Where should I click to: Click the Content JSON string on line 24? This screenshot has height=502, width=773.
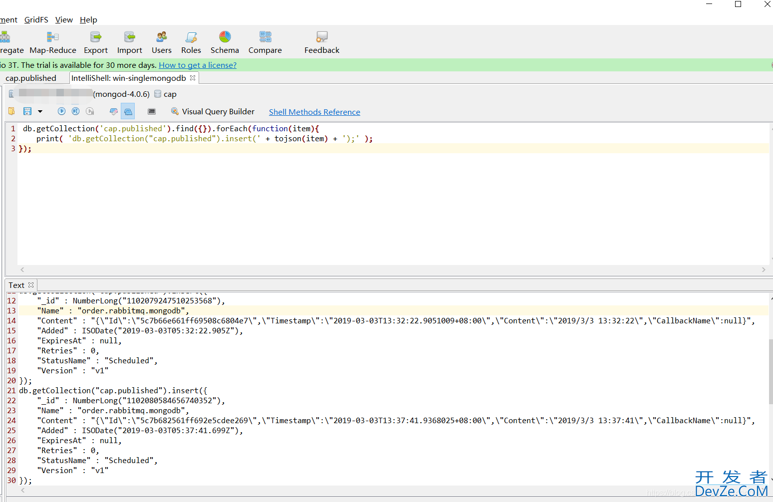[x=423, y=420]
